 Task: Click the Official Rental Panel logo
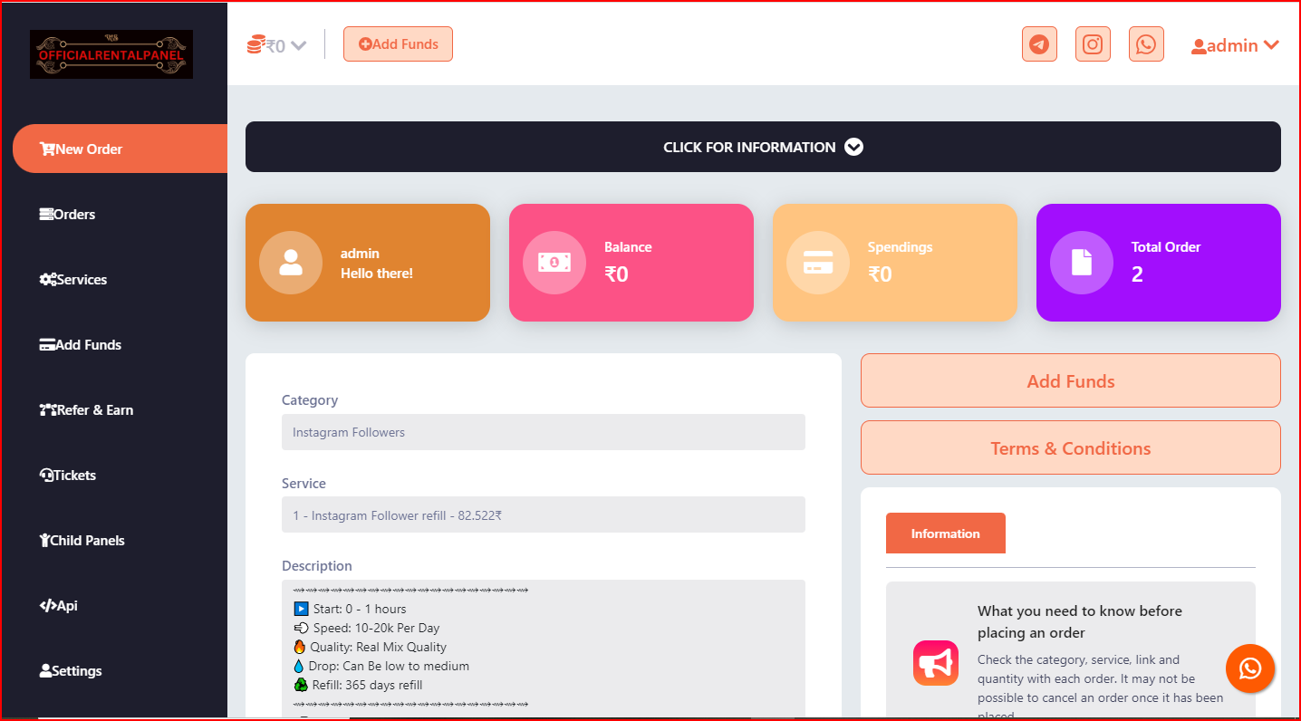point(111,54)
